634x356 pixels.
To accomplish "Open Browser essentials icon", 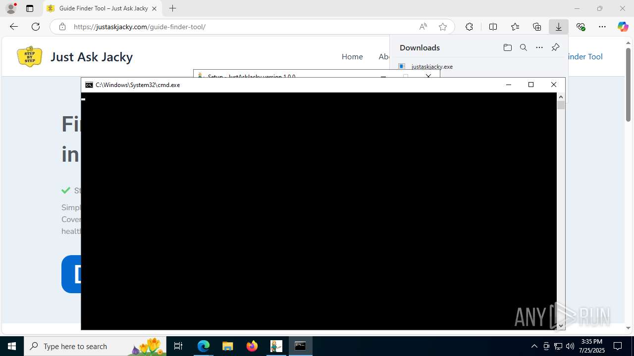I will (x=581, y=27).
